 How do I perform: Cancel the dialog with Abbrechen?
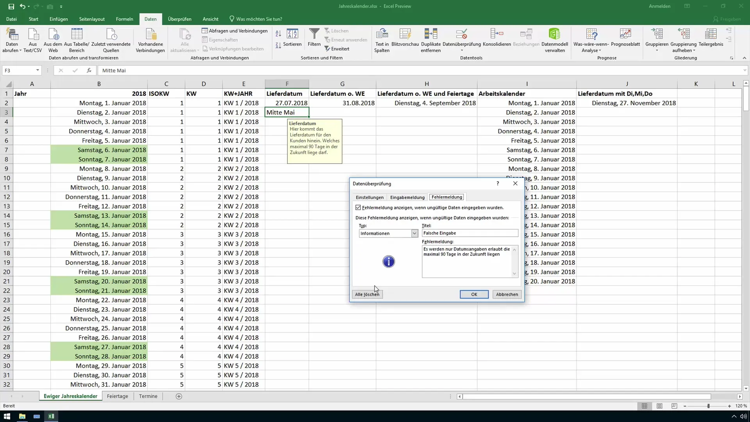[507, 295]
